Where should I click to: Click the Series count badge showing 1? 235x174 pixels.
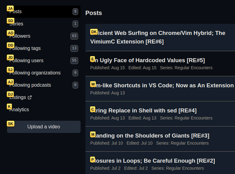click(x=75, y=24)
